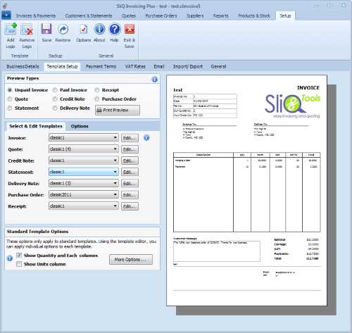This screenshot has height=333, width=352.
Task: Open Customers & Statements ribbon tab
Action: pyautogui.click(x=89, y=15)
